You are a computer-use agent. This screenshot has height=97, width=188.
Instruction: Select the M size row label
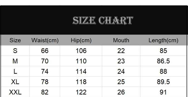15,61
